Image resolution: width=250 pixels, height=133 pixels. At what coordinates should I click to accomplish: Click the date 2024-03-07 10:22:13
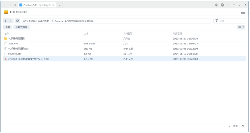click(185, 59)
